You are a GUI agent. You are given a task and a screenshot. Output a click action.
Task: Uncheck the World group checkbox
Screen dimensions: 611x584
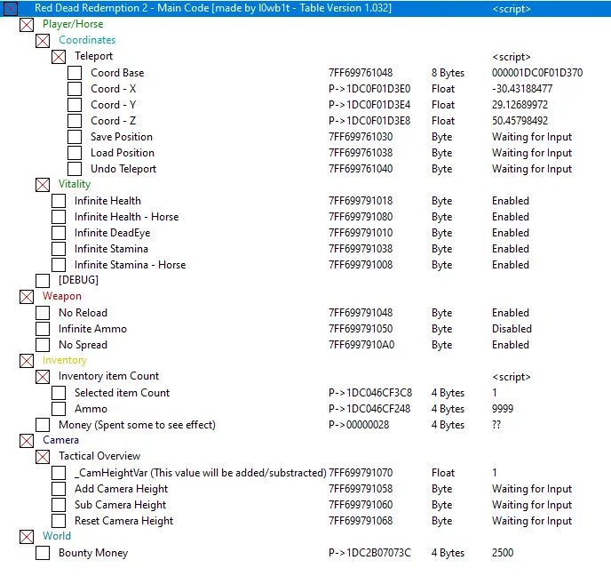coord(27,536)
